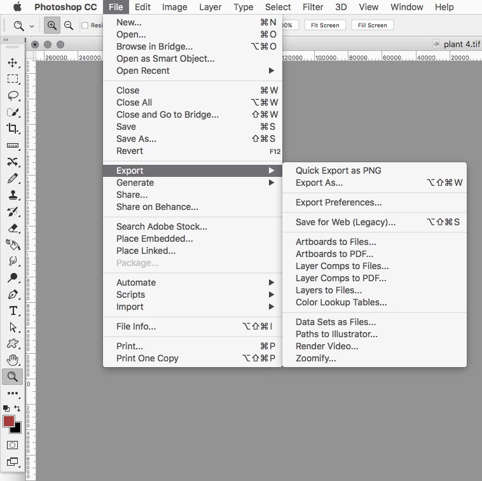The image size is (482, 481).
Task: Select the Smudge tool
Action: click(13, 261)
